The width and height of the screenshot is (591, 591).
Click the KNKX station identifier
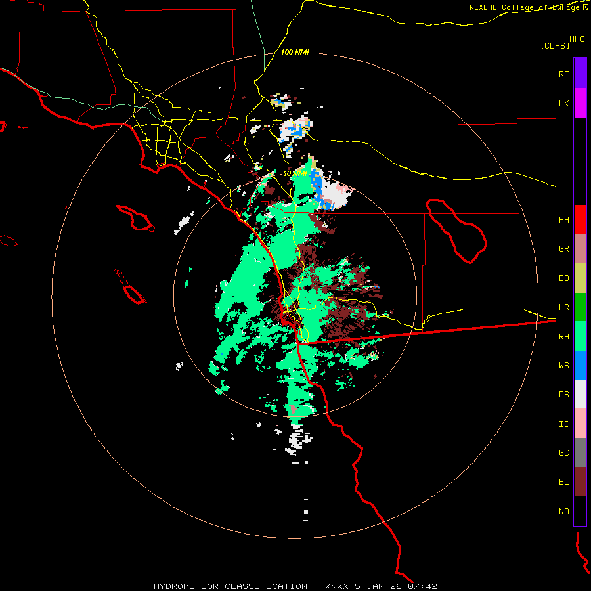[x=338, y=586]
